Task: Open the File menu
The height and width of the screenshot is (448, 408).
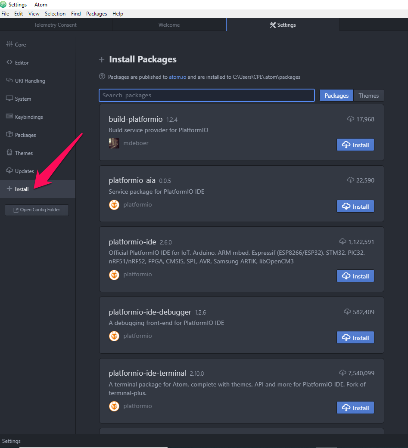Action: point(5,14)
